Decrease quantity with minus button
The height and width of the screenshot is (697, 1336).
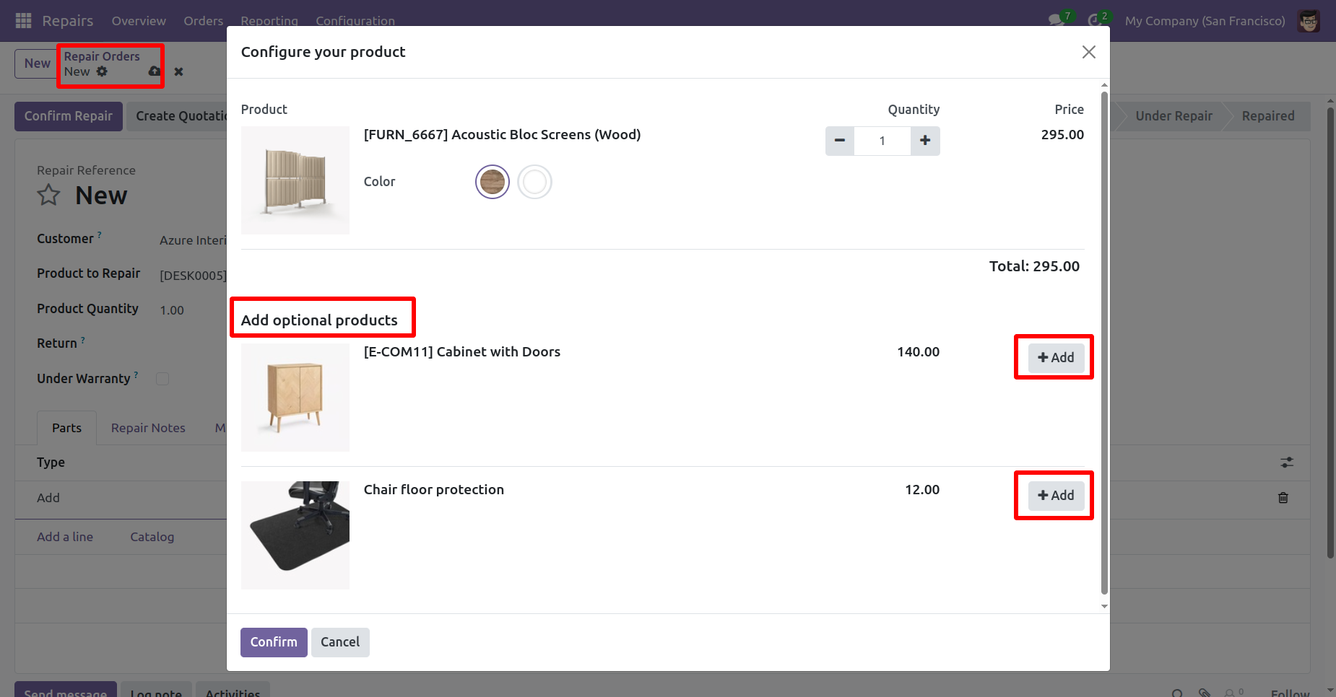(839, 141)
